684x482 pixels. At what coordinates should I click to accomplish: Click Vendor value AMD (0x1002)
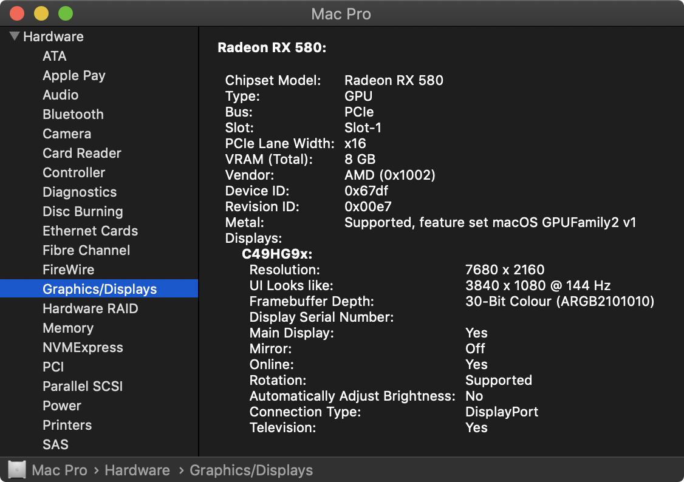[x=389, y=175]
